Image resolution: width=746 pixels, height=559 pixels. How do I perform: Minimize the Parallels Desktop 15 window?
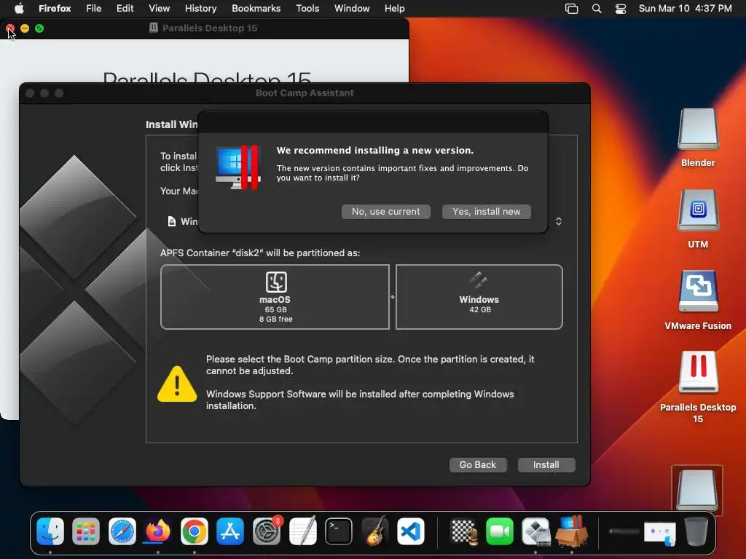25,28
